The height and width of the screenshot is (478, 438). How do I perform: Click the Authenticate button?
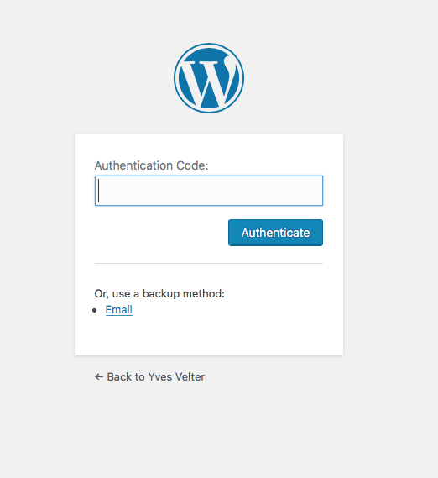pos(275,233)
